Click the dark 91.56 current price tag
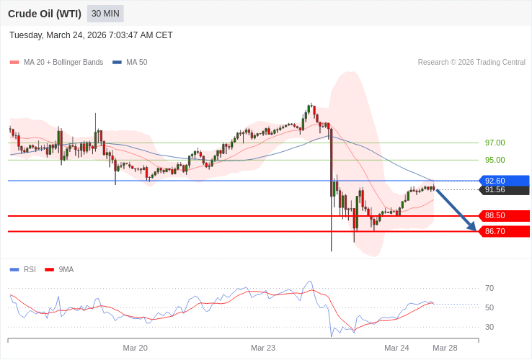The width and height of the screenshot is (532, 360). click(x=504, y=190)
